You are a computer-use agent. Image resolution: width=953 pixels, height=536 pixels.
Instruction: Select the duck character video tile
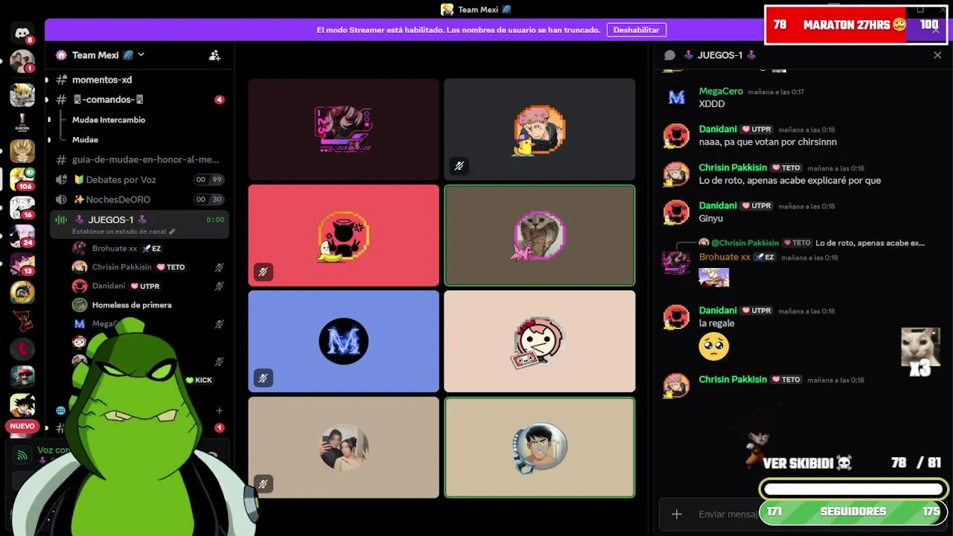coord(540,129)
